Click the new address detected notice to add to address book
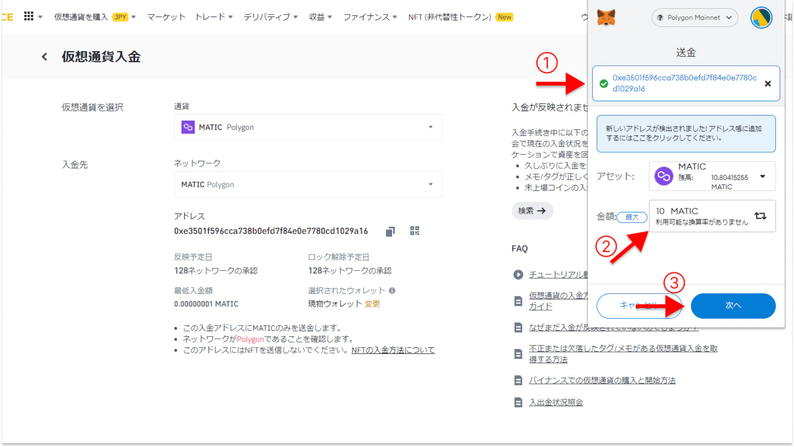 pos(686,133)
